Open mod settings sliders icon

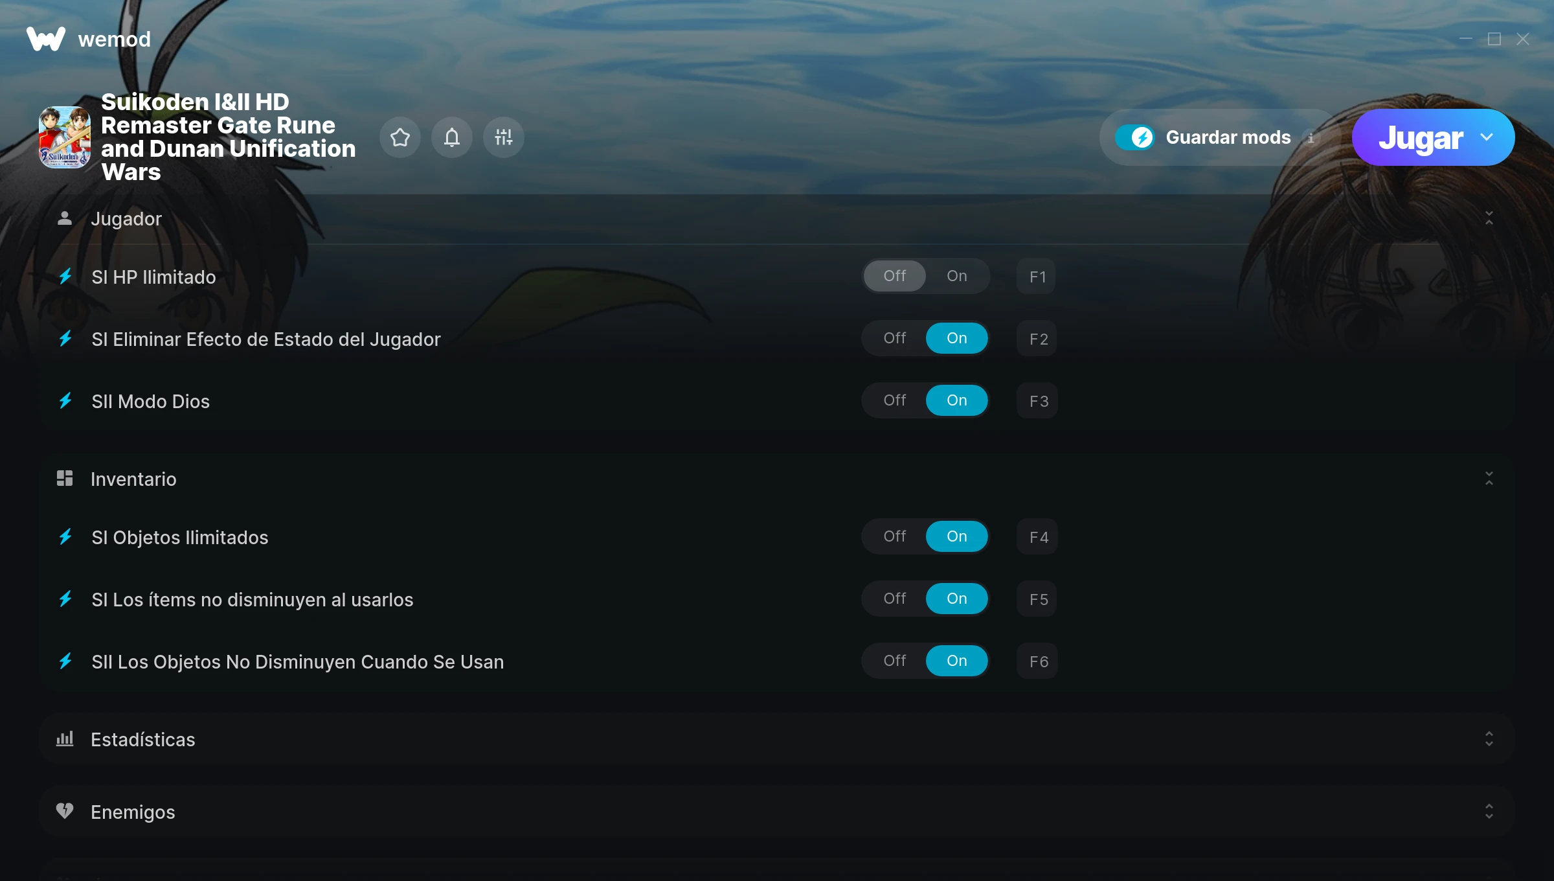pos(504,137)
